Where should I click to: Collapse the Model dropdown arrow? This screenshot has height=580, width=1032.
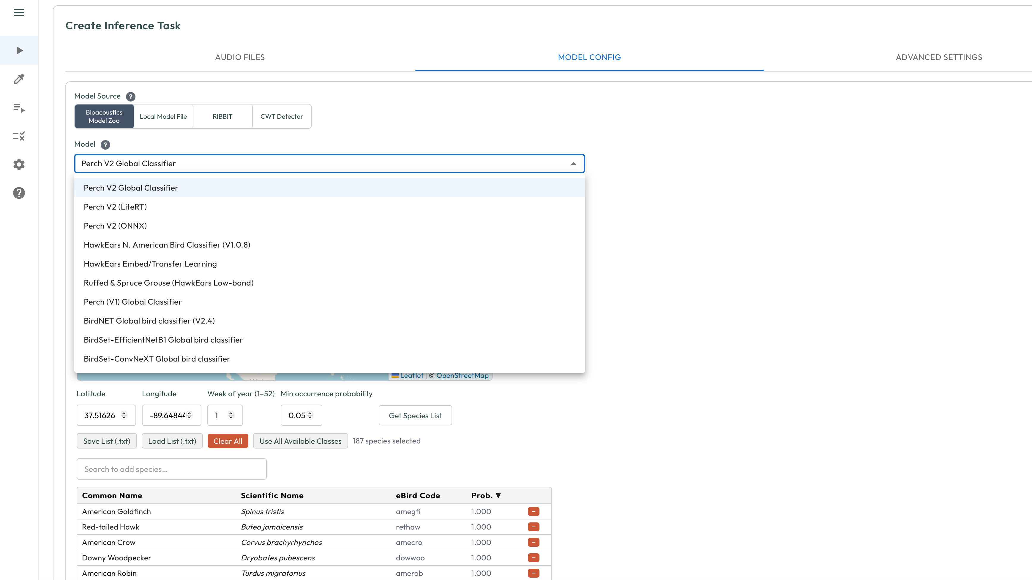[x=573, y=164]
